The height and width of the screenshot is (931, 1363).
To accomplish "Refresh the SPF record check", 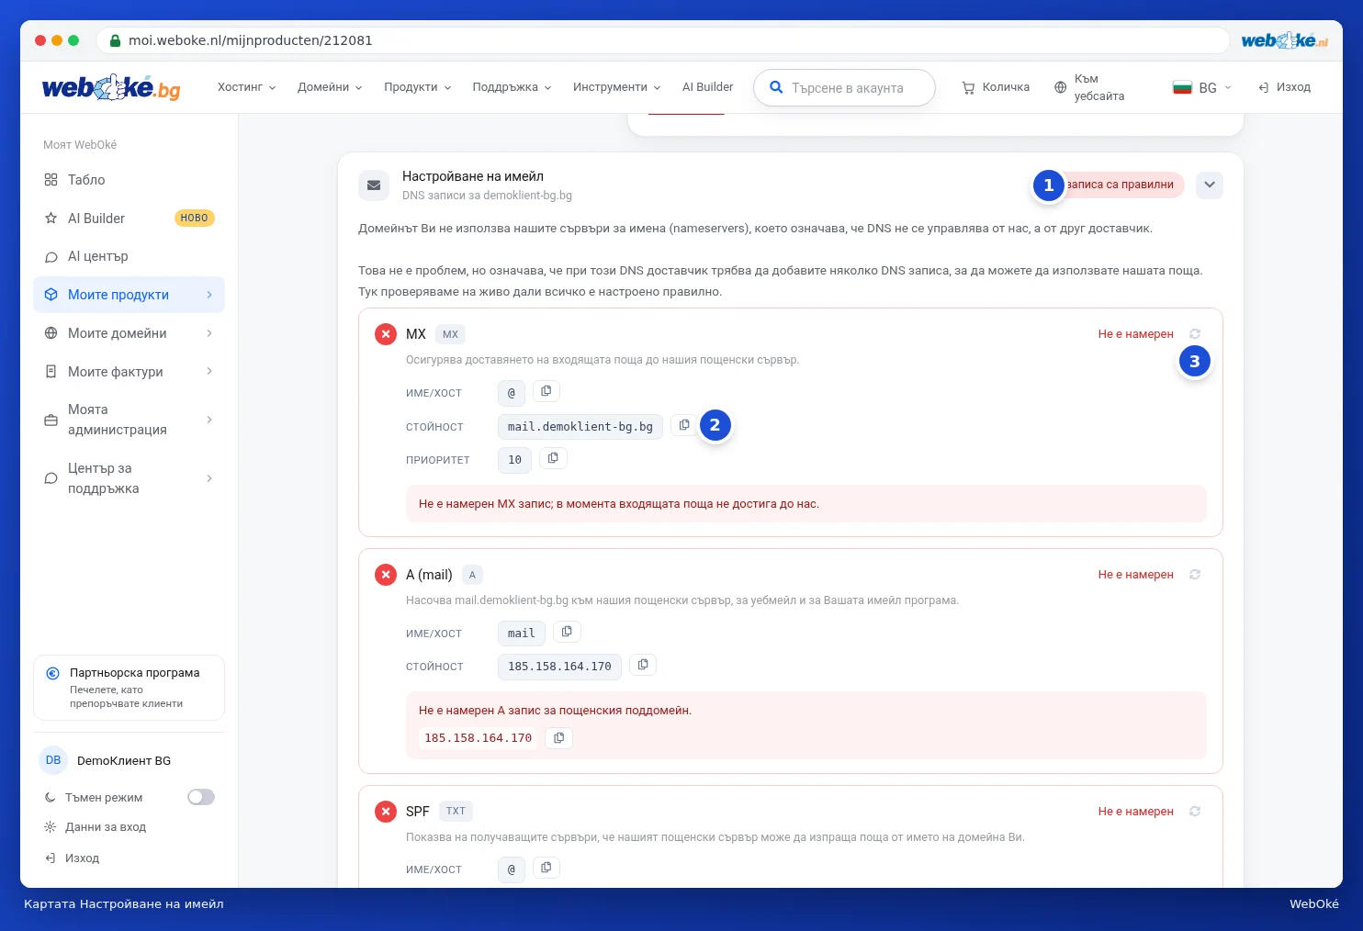I will tap(1195, 812).
